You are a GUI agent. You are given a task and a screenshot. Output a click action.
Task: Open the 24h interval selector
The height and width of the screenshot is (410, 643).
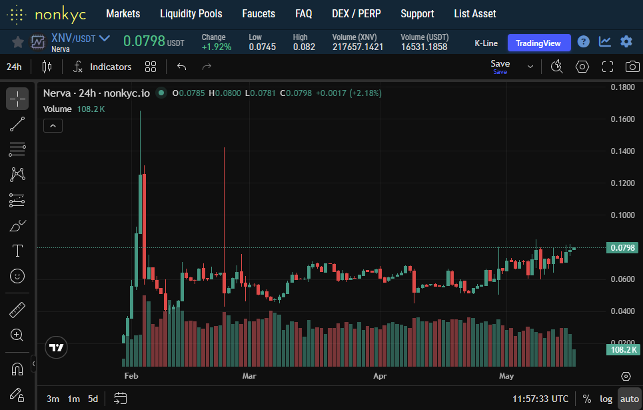15,67
